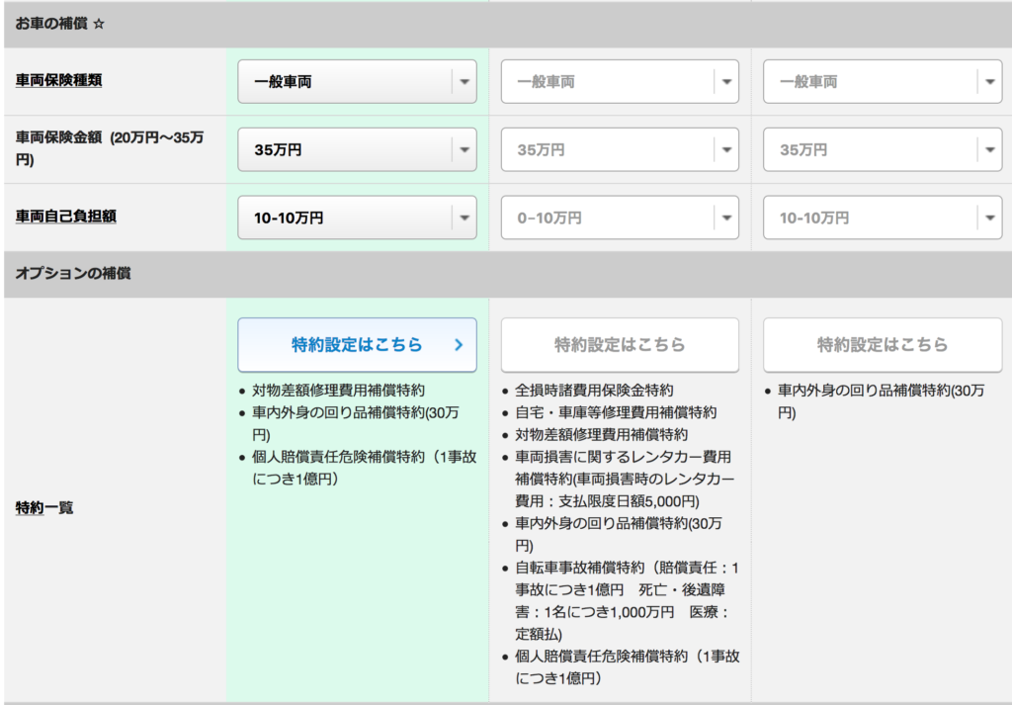Open the 35万円 dropdown in the highlighted first plan
Image resolution: width=1012 pixels, height=705 pixels.
357,150
